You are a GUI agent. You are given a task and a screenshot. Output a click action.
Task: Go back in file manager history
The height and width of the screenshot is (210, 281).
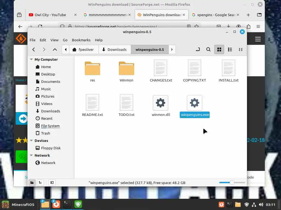33,49
